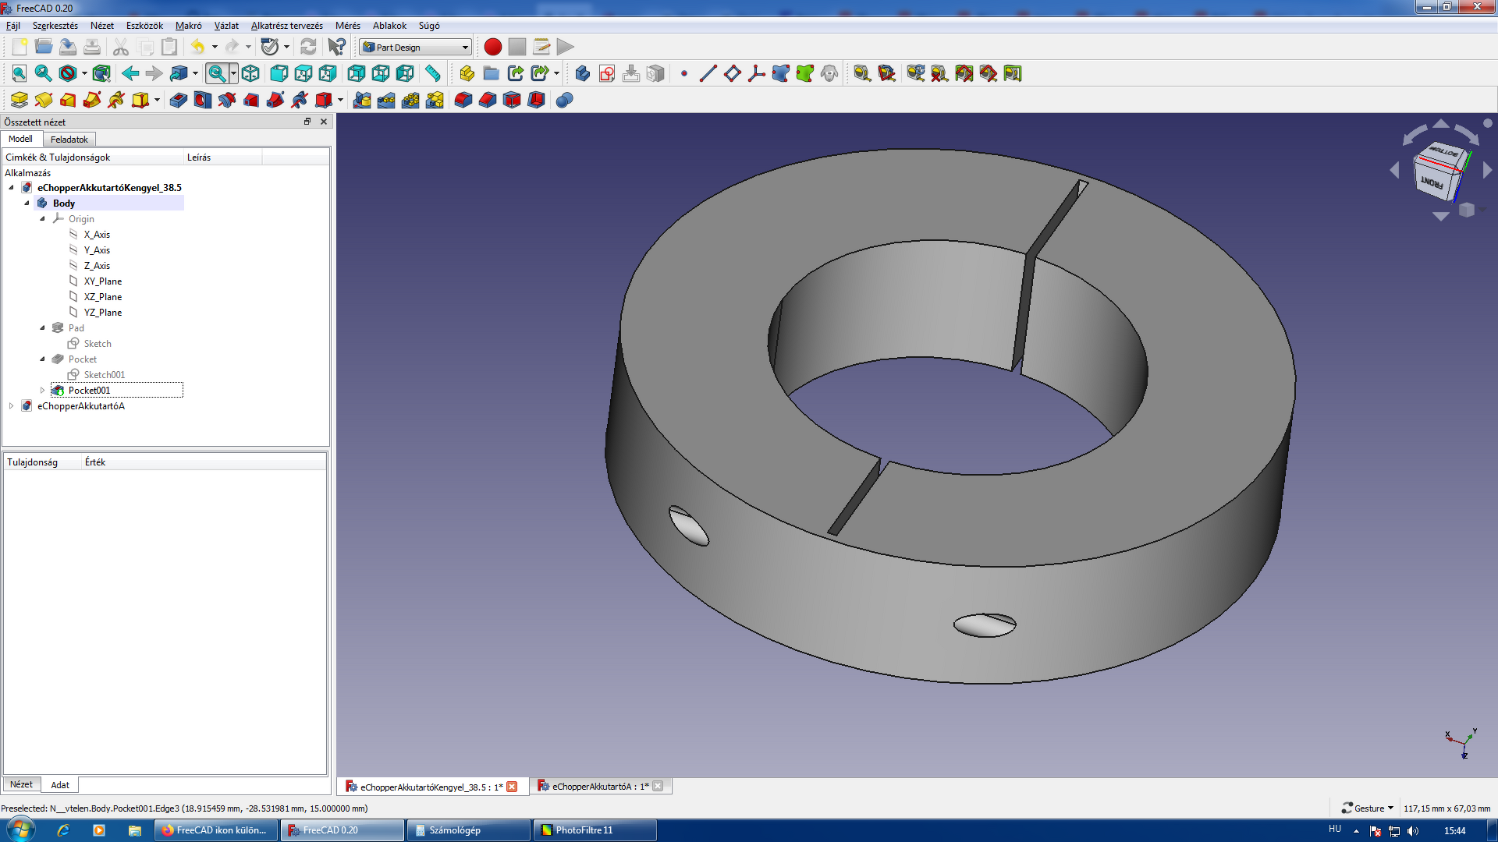Image resolution: width=1498 pixels, height=842 pixels.
Task: Create a shape binder (blue shape)
Action: [x=781, y=73]
